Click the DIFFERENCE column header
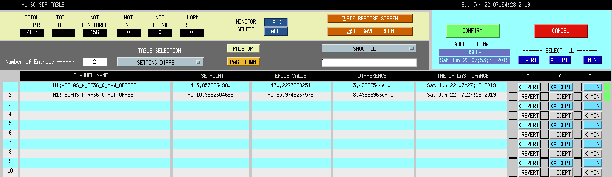Screen dimensions: 612x177 click(372, 75)
